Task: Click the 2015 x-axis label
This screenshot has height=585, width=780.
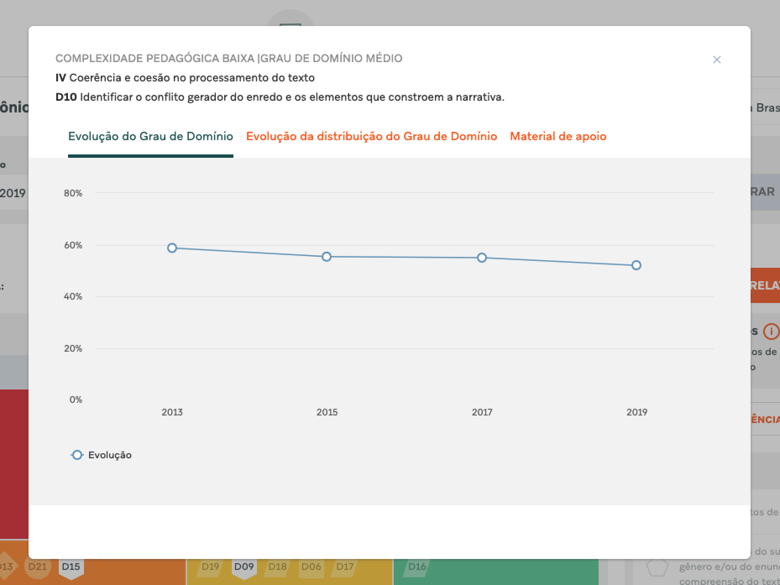Action: click(x=327, y=412)
